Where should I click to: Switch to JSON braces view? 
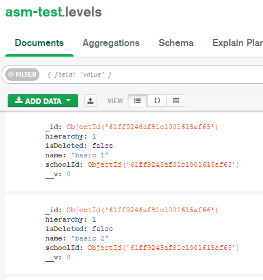point(157,101)
